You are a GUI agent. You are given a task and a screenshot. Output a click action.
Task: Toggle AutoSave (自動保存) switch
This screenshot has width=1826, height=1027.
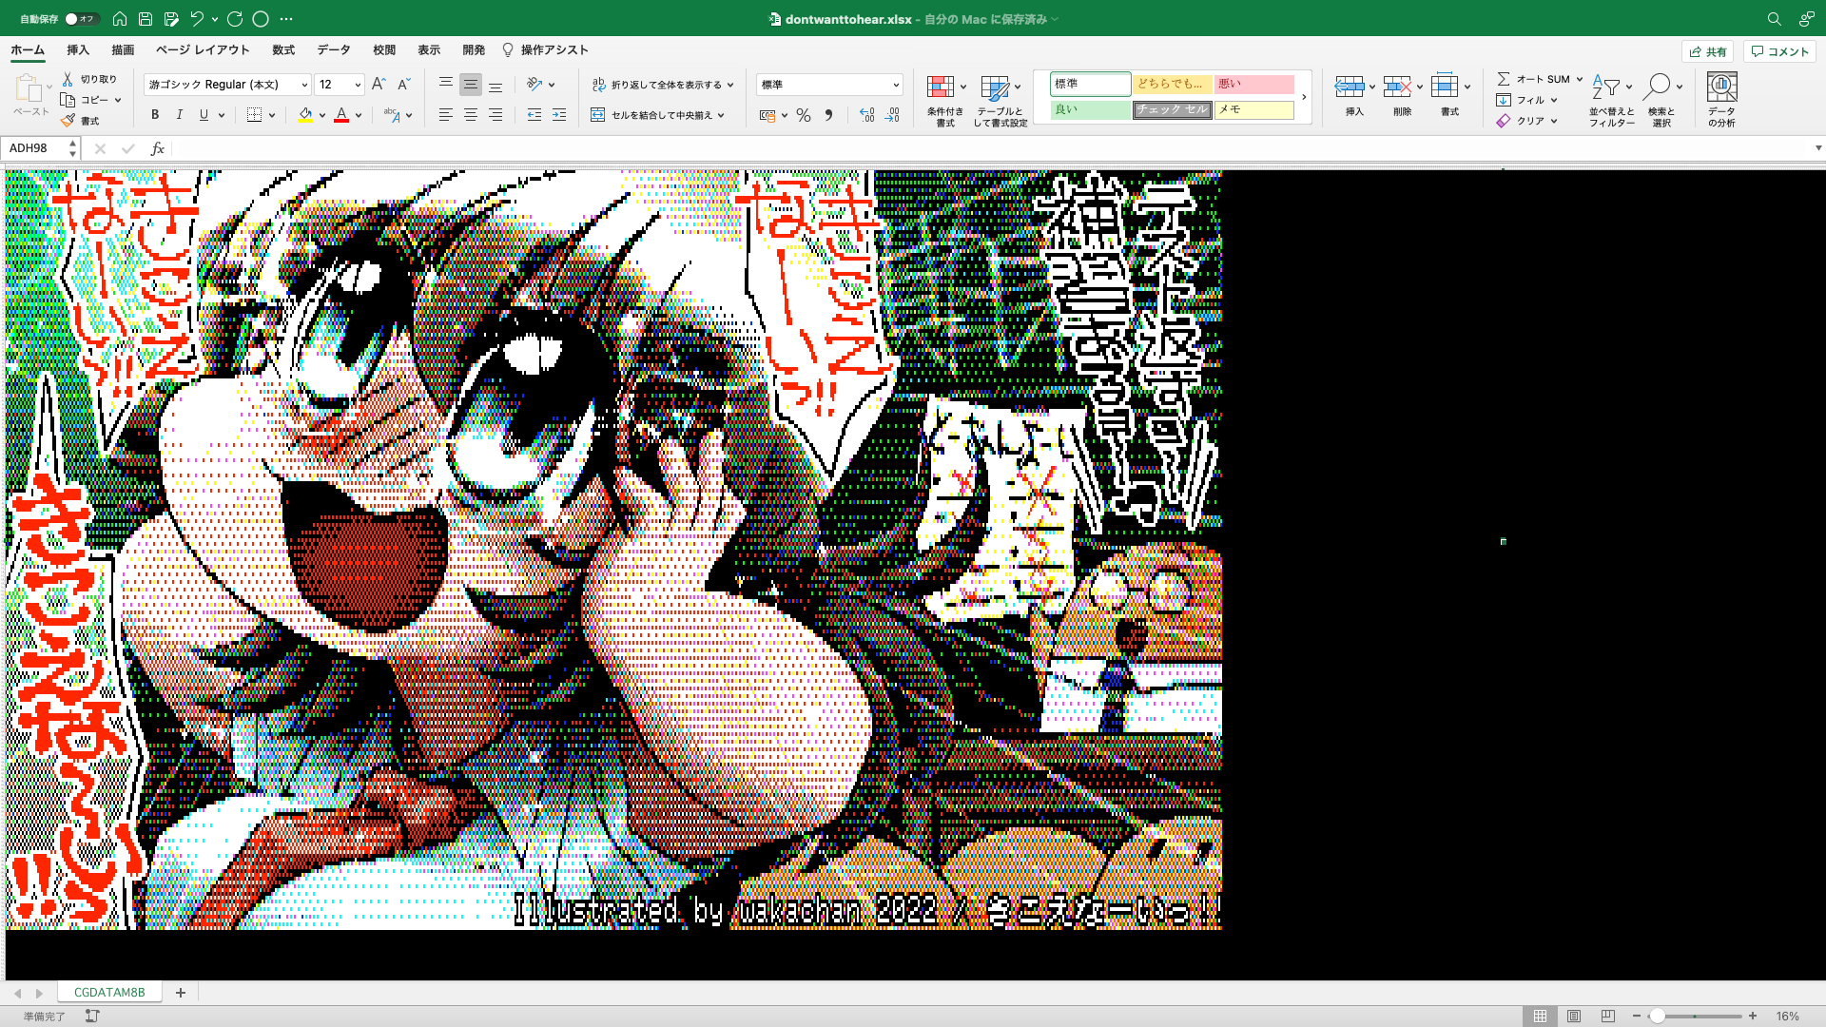pyautogui.click(x=82, y=19)
